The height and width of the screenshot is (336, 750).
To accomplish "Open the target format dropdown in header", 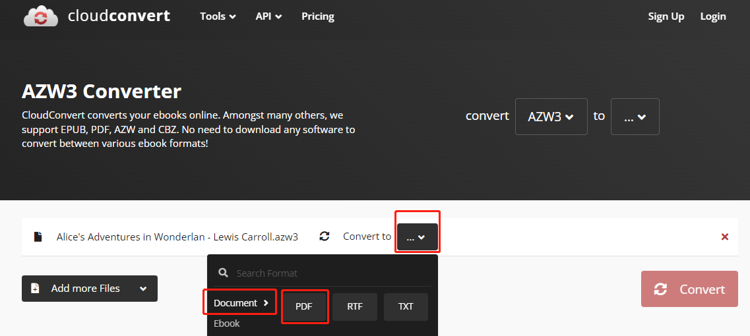I will [x=635, y=117].
